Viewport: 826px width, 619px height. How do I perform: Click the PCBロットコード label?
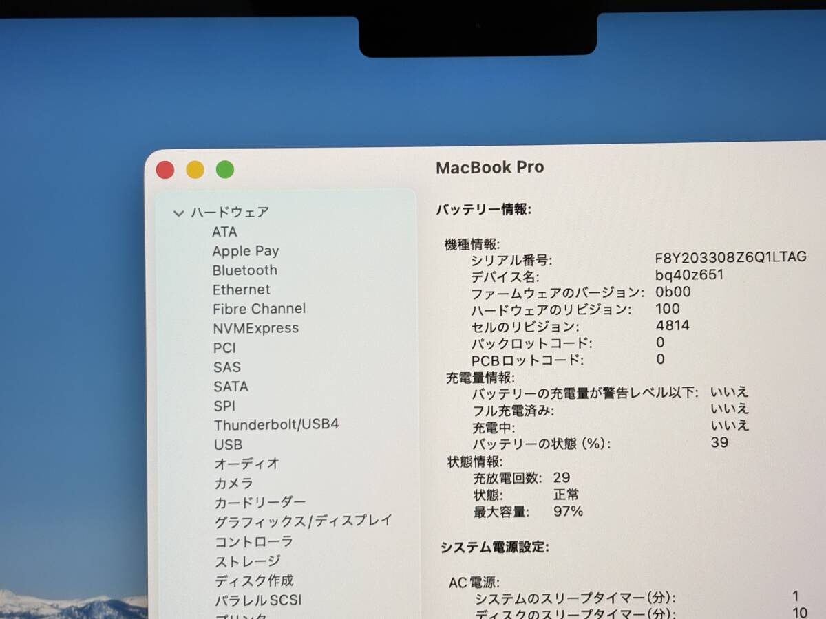527,360
